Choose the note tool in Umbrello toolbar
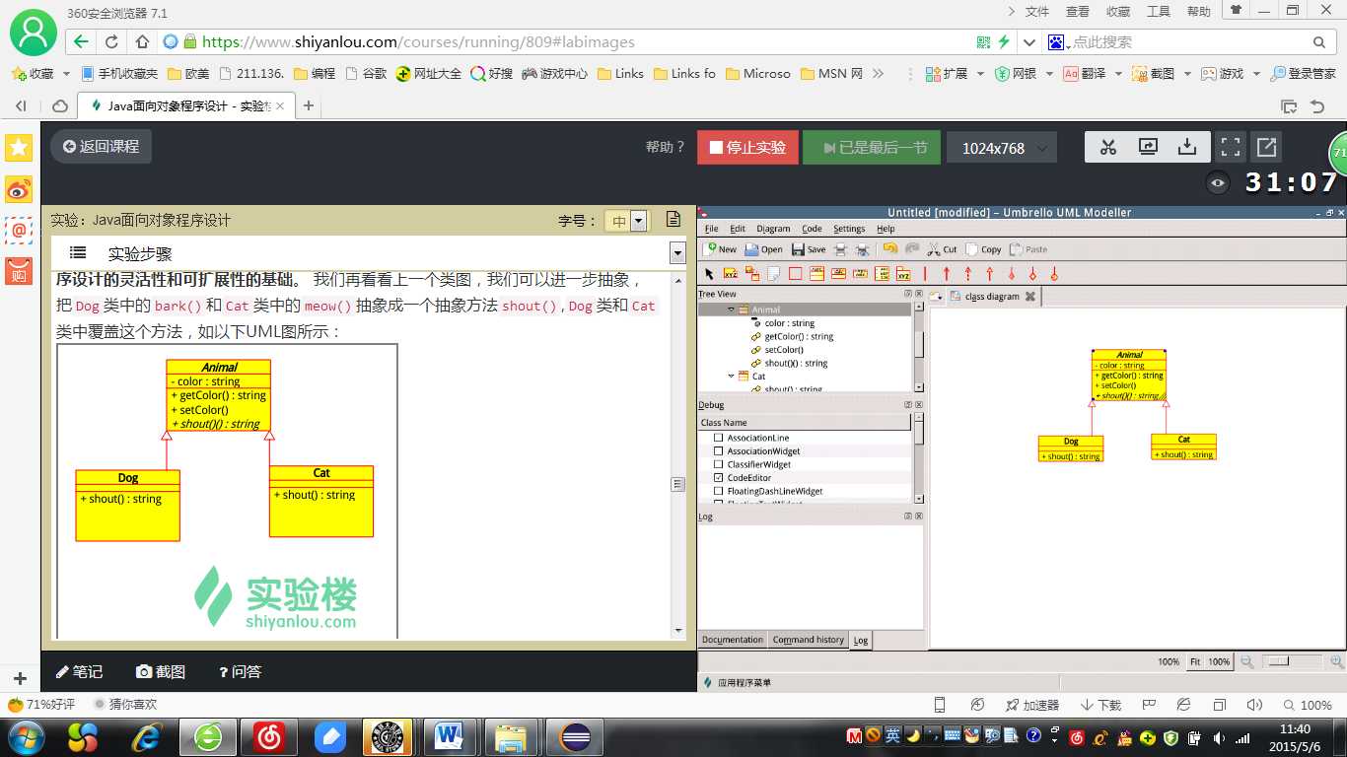 point(773,273)
